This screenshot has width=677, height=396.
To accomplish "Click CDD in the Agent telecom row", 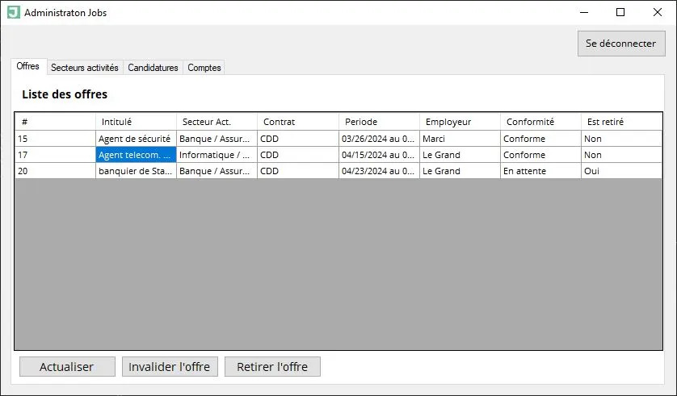I will point(298,155).
